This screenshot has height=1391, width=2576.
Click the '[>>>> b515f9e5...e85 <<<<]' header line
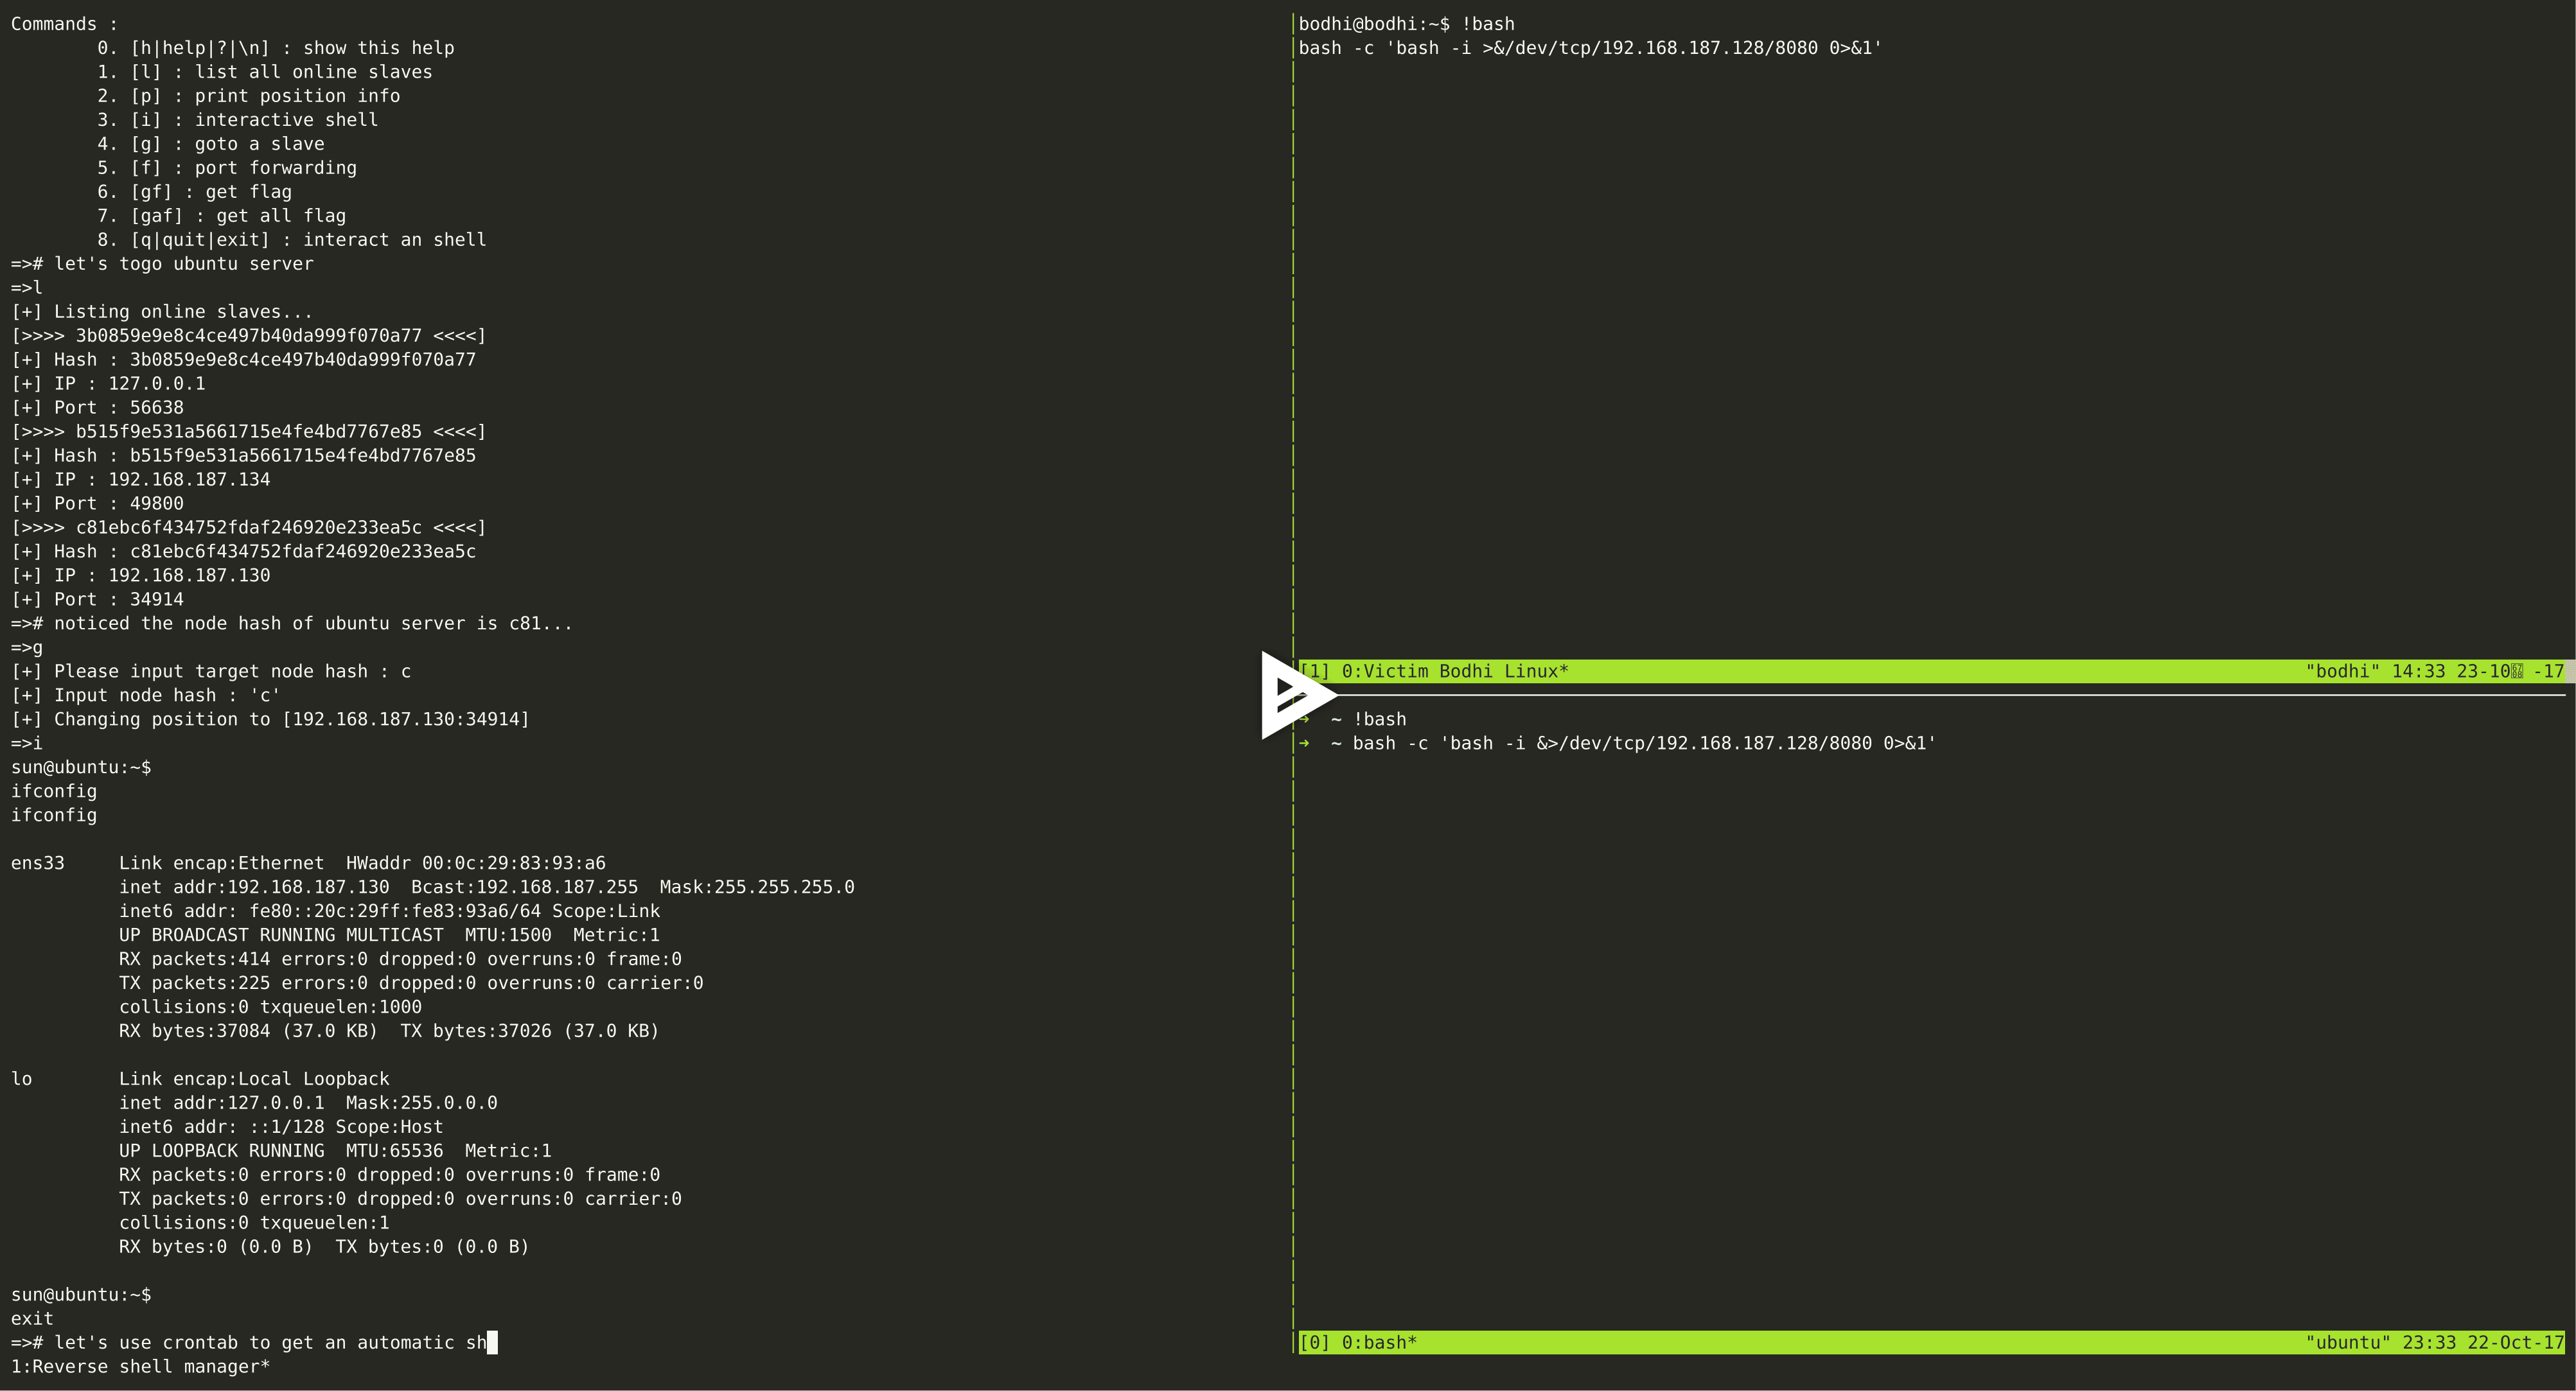[x=248, y=432]
